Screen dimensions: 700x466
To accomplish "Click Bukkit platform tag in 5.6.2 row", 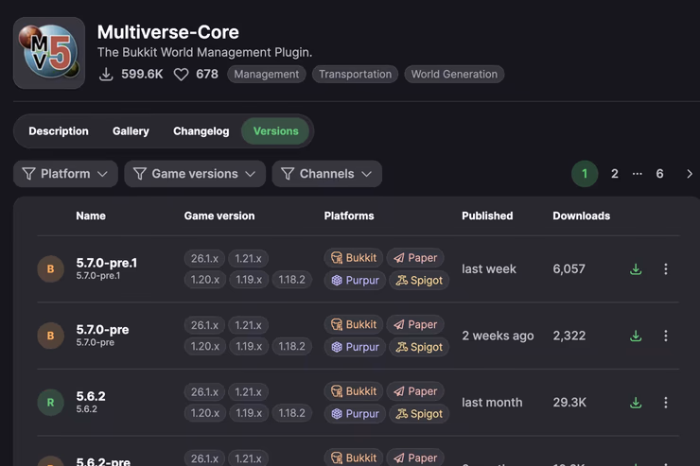I will 354,391.
